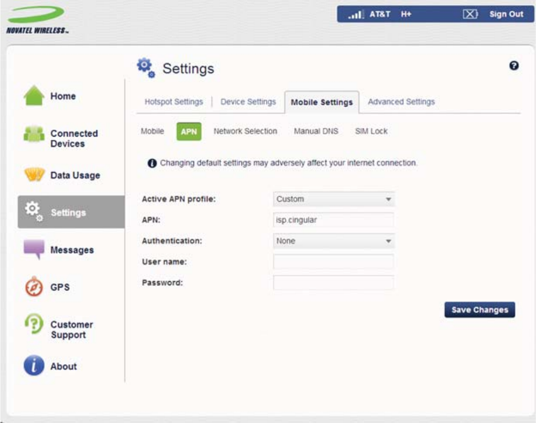Click the Save Changes button
The image size is (536, 423).
point(479,310)
